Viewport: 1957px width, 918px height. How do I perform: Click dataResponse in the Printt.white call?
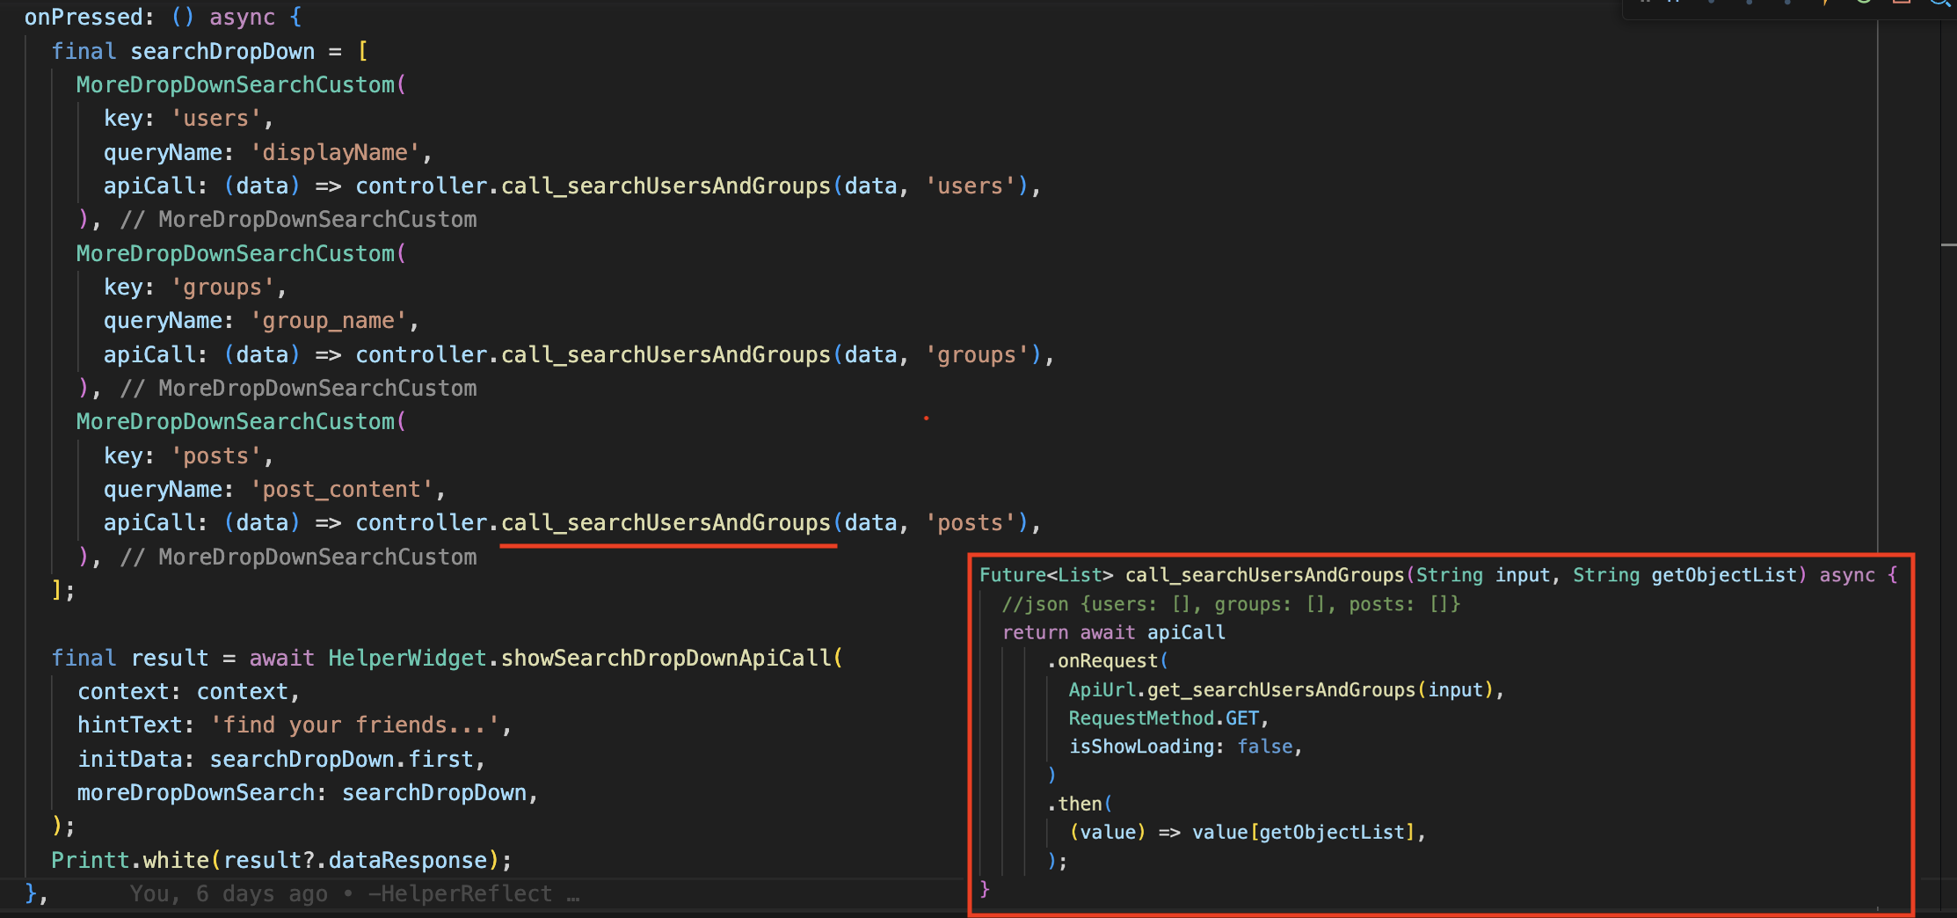[x=407, y=860]
